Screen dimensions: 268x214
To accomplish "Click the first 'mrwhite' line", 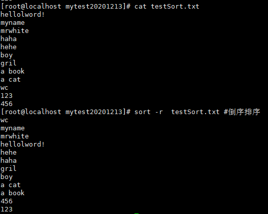I will 15,31.
